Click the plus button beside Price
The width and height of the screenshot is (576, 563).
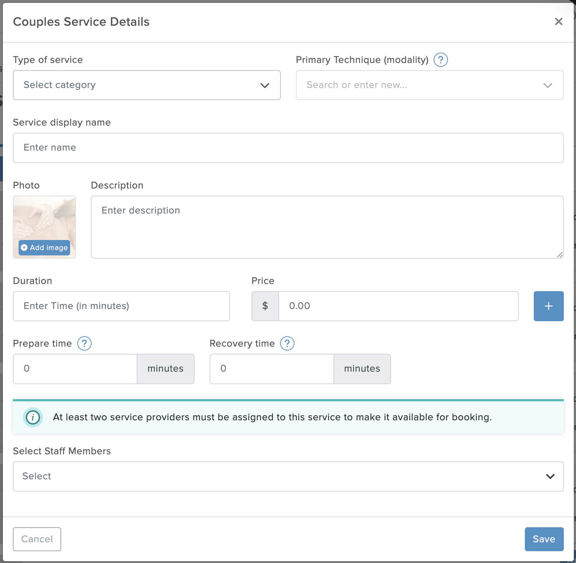(548, 306)
